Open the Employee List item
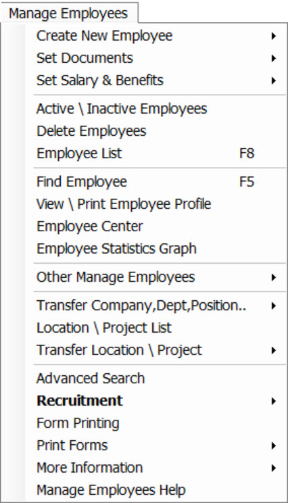 [x=156, y=153]
